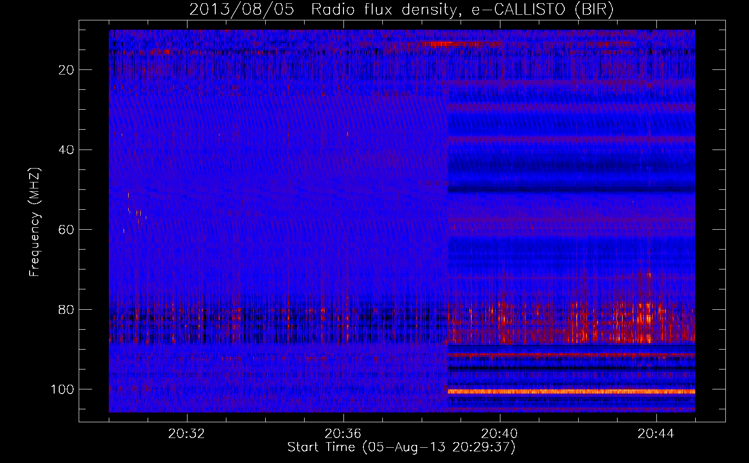Click the 20:40 time tick label
Viewport: 749px width, 463px height.
click(x=499, y=434)
